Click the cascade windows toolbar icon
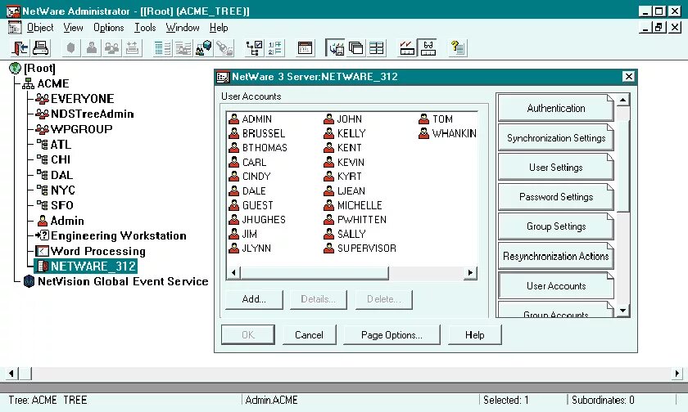Screen dimensions: 688x412 coord(355,47)
